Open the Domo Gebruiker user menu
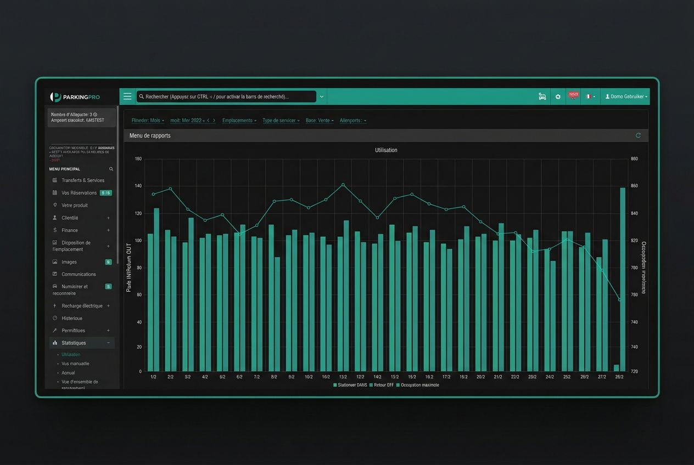 pyautogui.click(x=626, y=97)
